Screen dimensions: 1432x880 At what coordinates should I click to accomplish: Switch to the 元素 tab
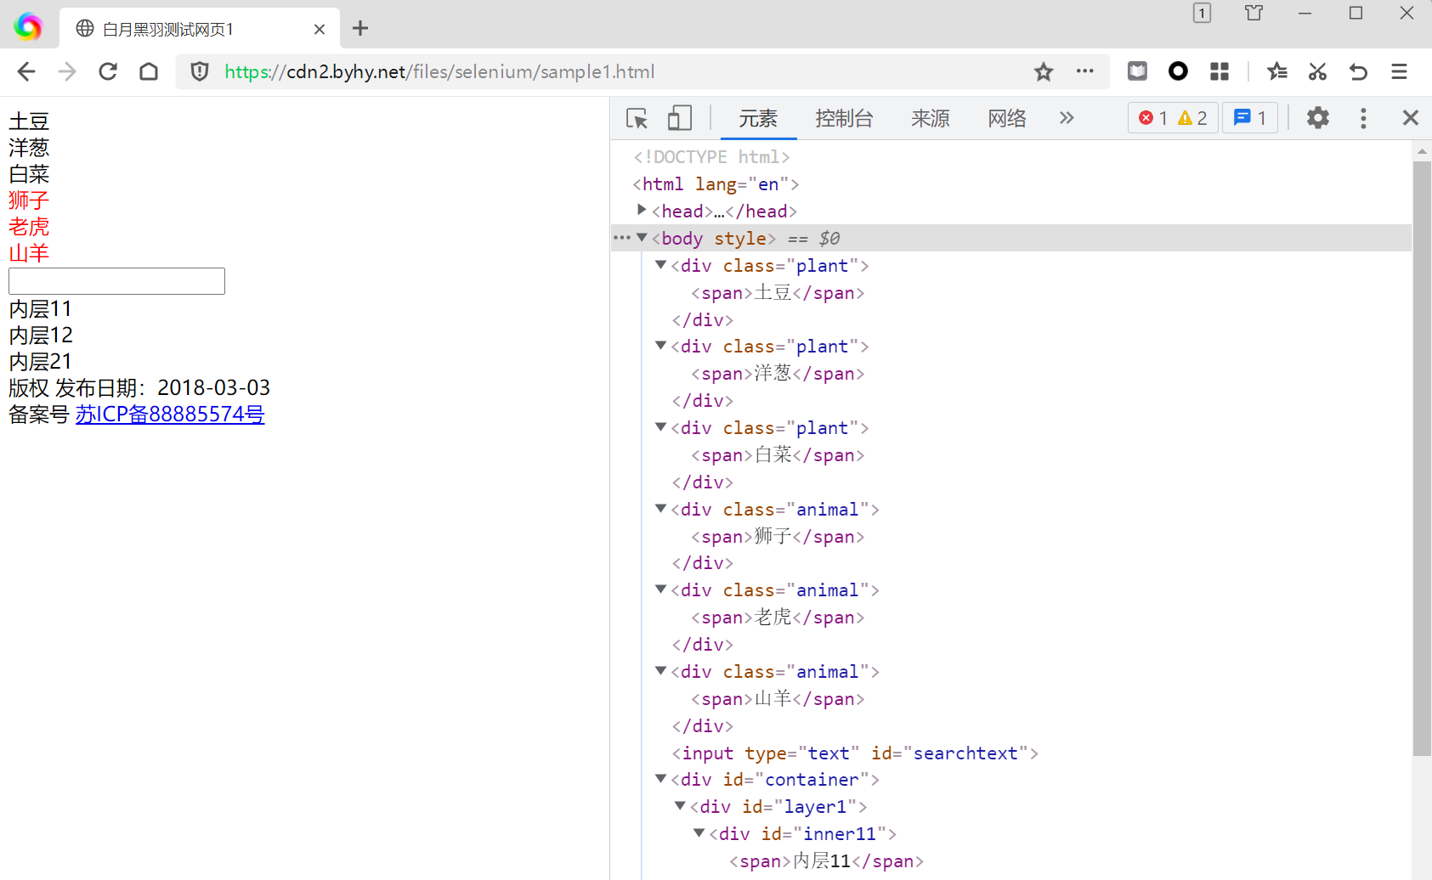click(758, 118)
